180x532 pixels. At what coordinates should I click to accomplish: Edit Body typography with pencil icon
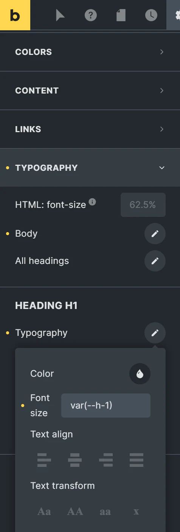click(x=155, y=234)
